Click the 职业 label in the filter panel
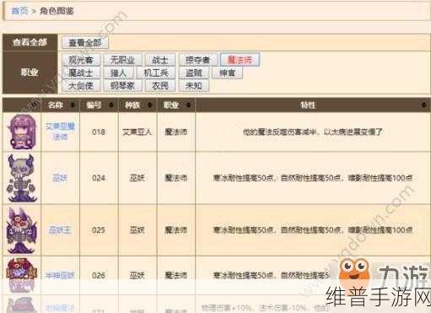This screenshot has height=313, width=431. pos(30,73)
